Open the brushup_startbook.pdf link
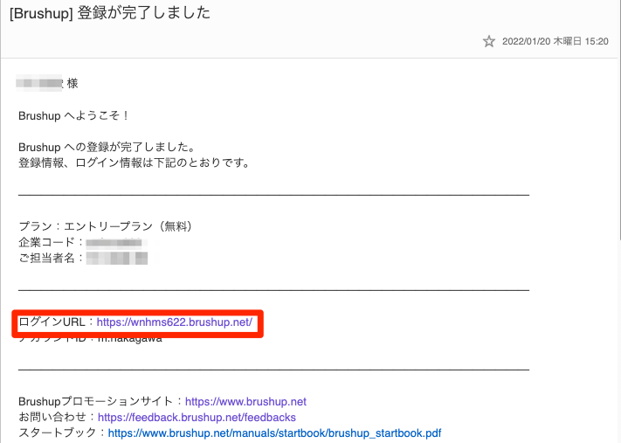 [x=274, y=433]
